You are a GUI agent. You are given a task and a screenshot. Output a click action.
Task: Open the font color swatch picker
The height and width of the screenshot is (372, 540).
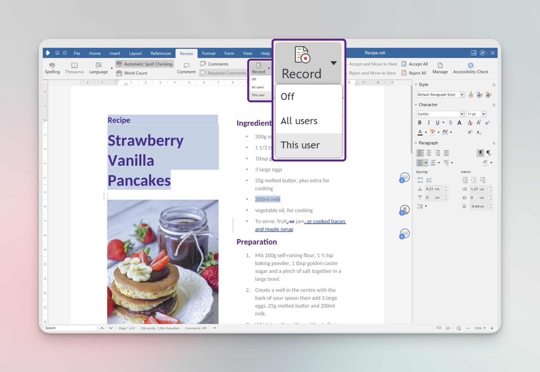coord(426,132)
